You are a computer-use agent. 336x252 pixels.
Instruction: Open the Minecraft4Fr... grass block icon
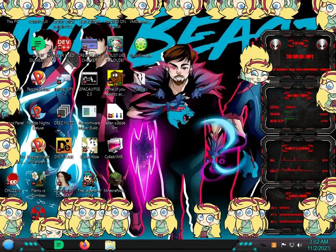coord(115,179)
